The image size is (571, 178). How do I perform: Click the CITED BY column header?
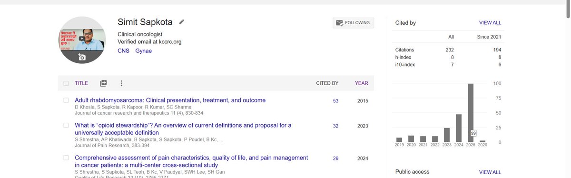(327, 83)
